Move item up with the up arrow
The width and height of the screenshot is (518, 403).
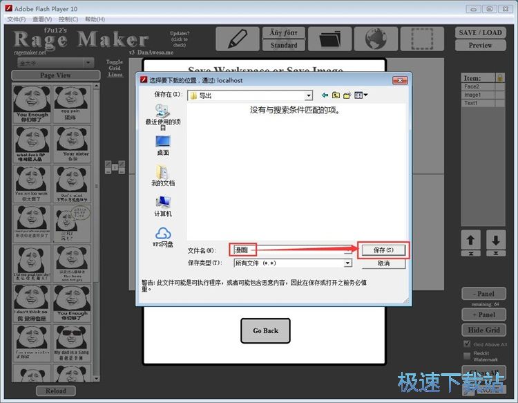(471, 241)
